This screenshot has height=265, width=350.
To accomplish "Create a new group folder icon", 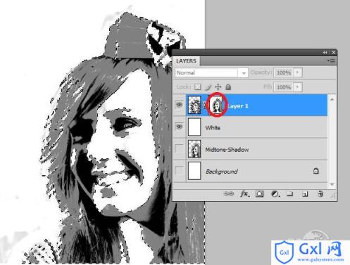I will tap(289, 194).
